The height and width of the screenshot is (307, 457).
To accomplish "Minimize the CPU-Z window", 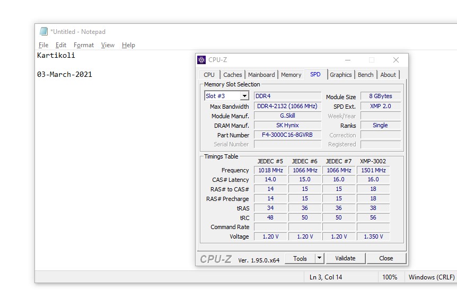I will (x=347, y=60).
